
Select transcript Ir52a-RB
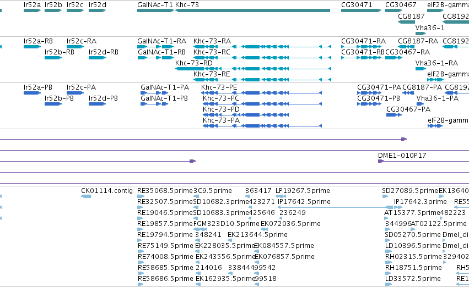pyautogui.click(x=38, y=41)
